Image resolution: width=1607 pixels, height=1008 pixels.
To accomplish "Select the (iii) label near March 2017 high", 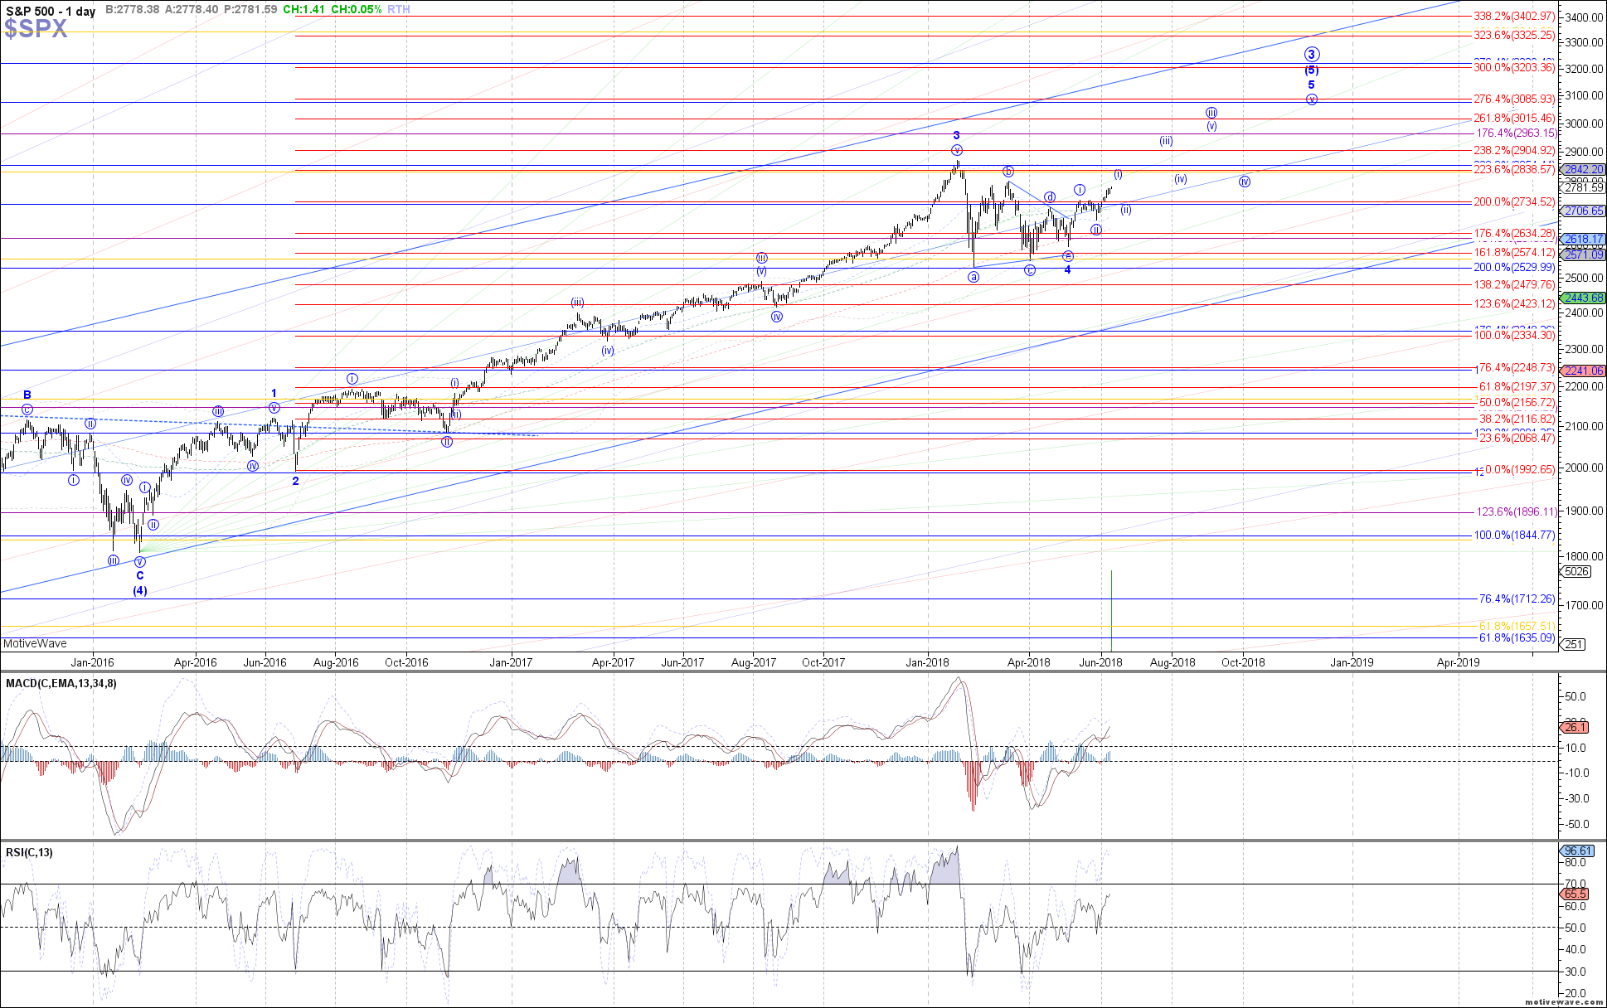I will click(577, 303).
